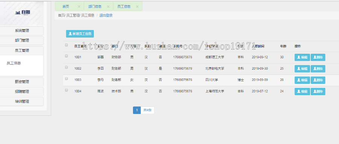Open 员工信息 in the sidebar submenu

coord(14,63)
